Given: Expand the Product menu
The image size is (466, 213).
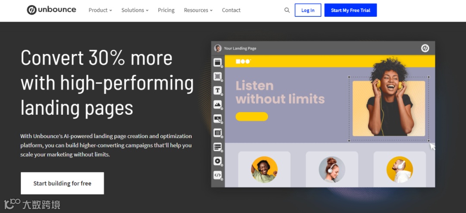Looking at the screenshot, I should coord(100,10).
